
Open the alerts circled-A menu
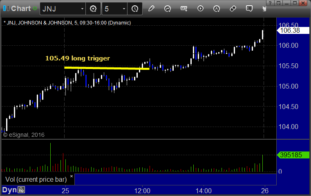[x=217, y=9]
